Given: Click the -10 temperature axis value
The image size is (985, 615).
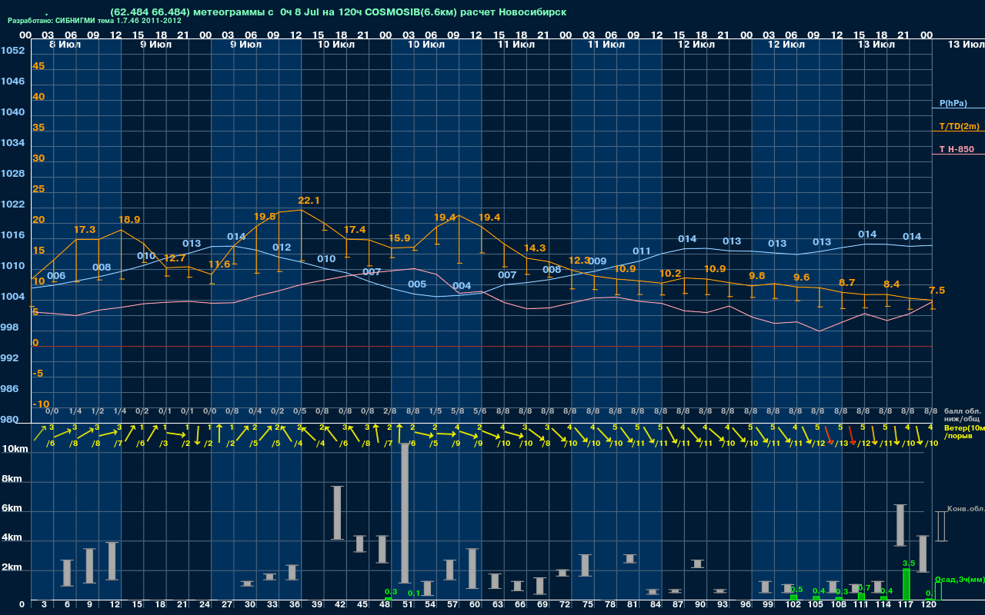Looking at the screenshot, I should pyautogui.click(x=41, y=404).
